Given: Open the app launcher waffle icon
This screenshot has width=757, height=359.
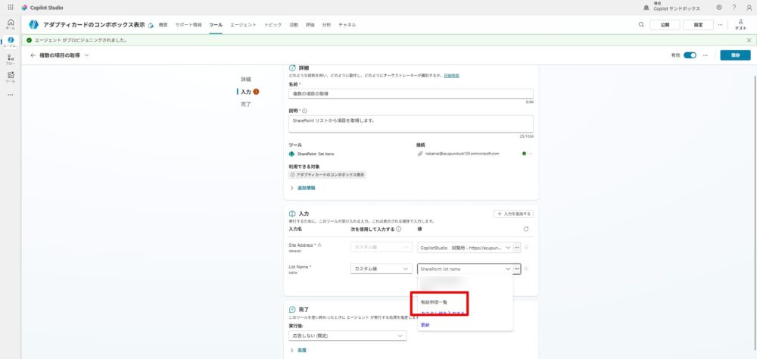Looking at the screenshot, I should click(x=10, y=7).
